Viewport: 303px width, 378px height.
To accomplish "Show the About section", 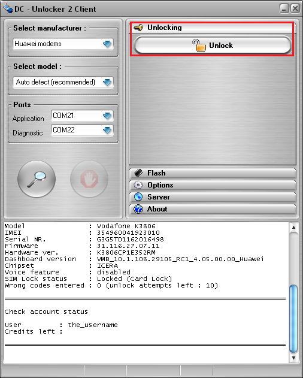I will click(x=213, y=209).
